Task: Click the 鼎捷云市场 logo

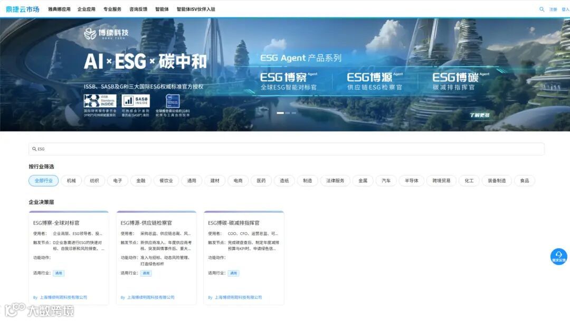Action: pos(23,9)
